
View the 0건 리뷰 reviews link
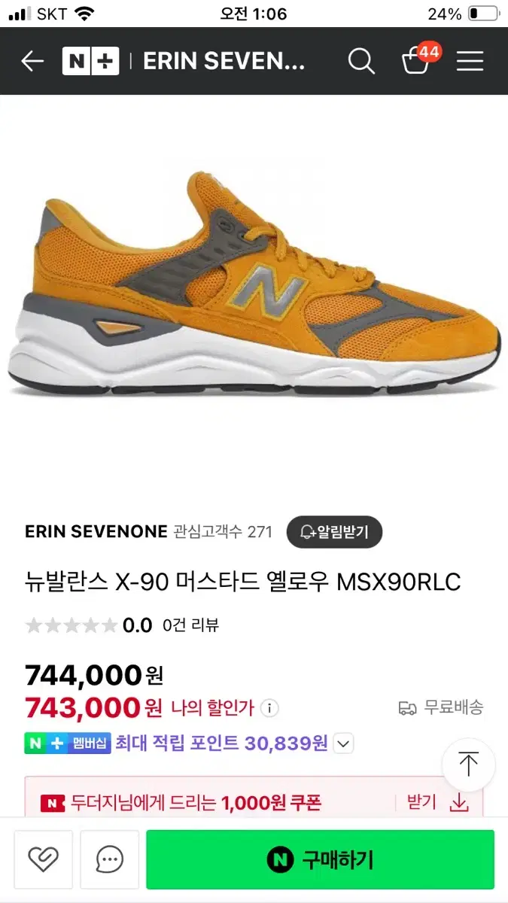click(x=190, y=625)
